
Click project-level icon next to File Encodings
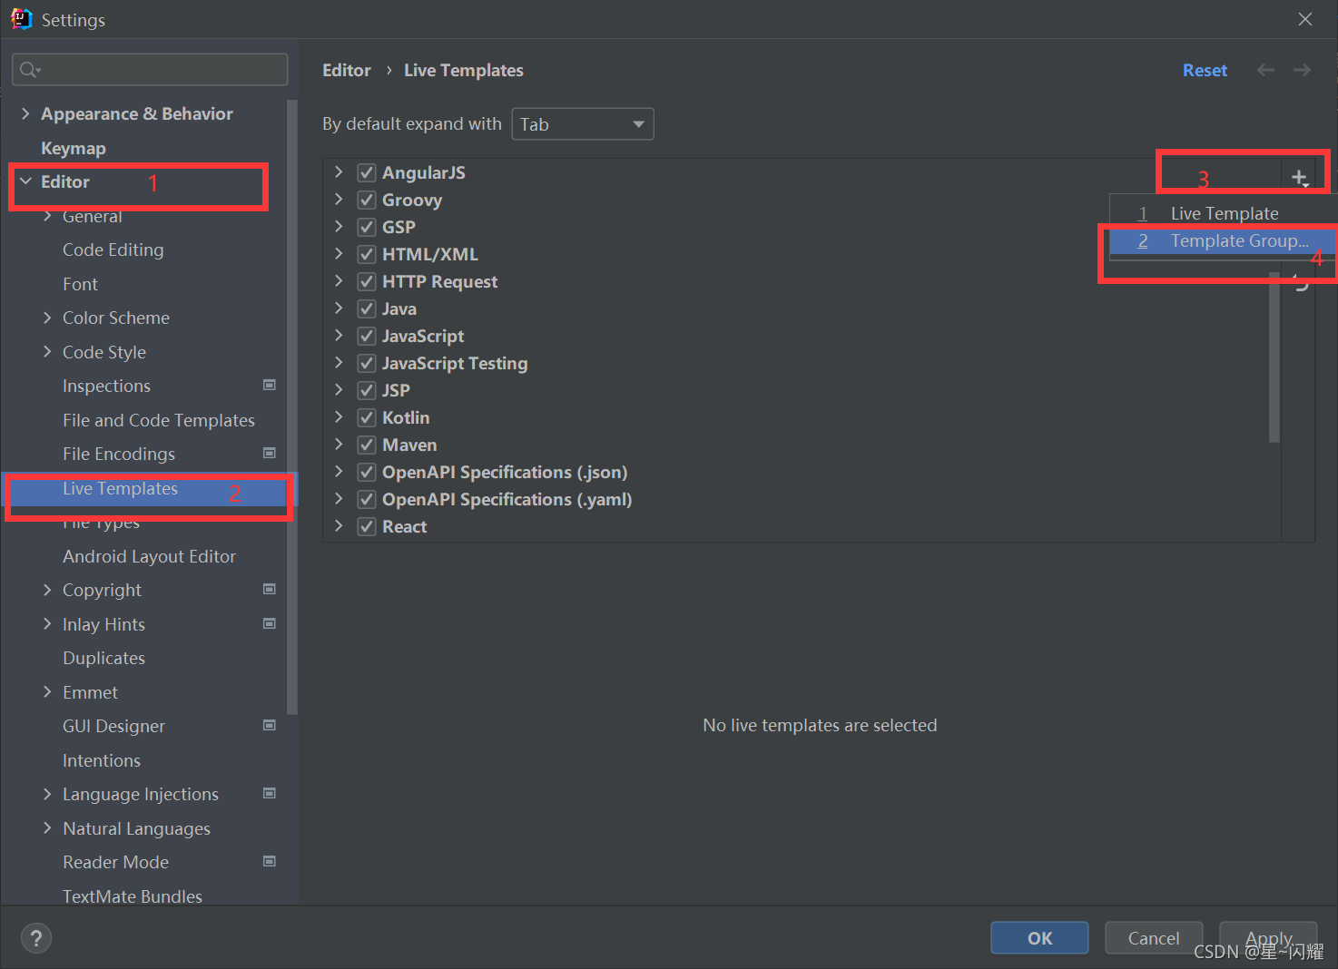click(270, 453)
